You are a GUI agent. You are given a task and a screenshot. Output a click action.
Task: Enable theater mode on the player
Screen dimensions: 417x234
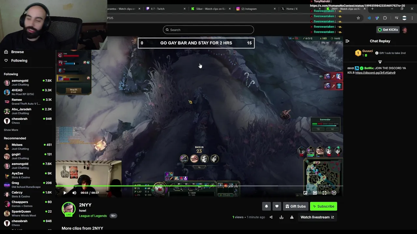315,193
